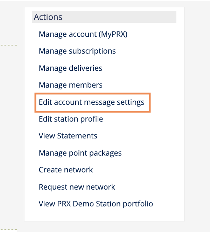Open Manage deliveries
This screenshot has height=232, width=210.
[70, 68]
